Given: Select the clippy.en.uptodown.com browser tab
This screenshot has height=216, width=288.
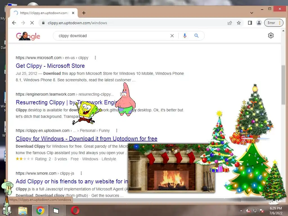Looking at the screenshot, I should [x=44, y=13].
